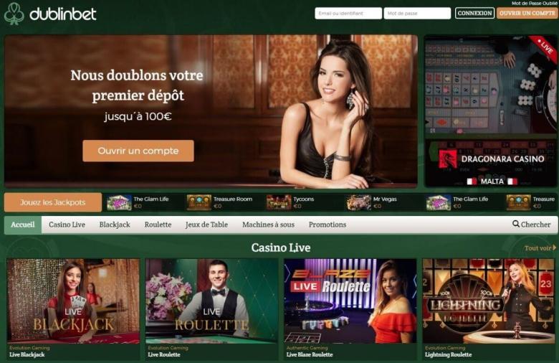Click the Tout voir arrow link
This screenshot has height=363, width=559.
(540, 247)
